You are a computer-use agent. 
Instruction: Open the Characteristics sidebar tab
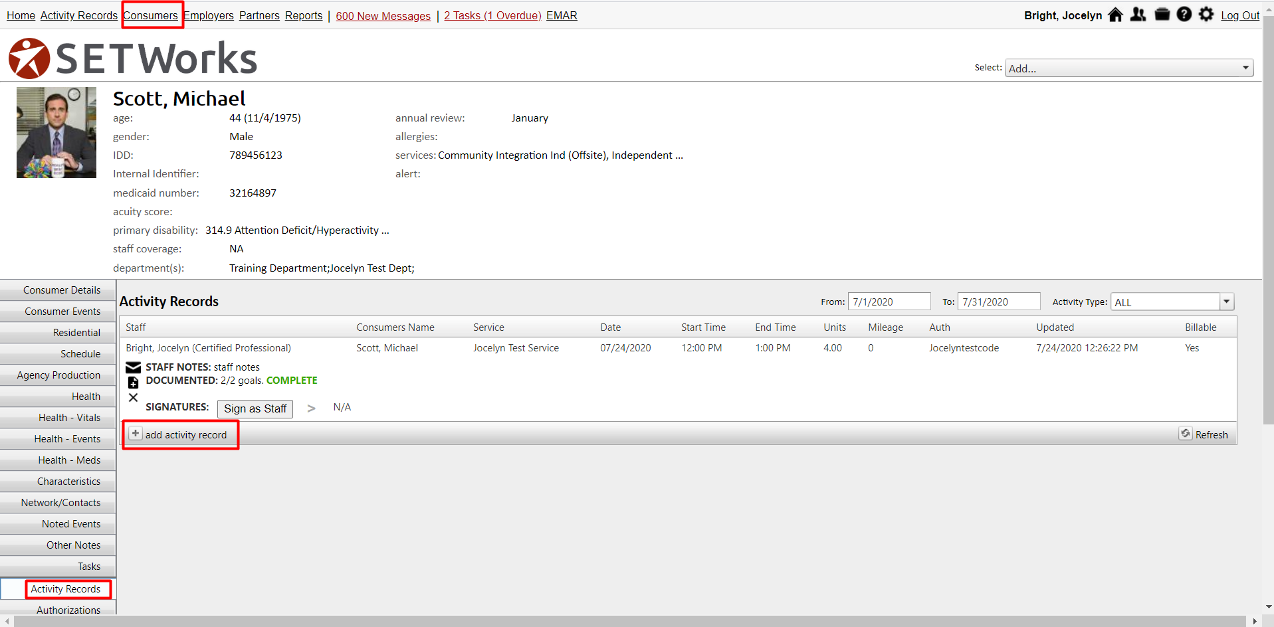(58, 482)
